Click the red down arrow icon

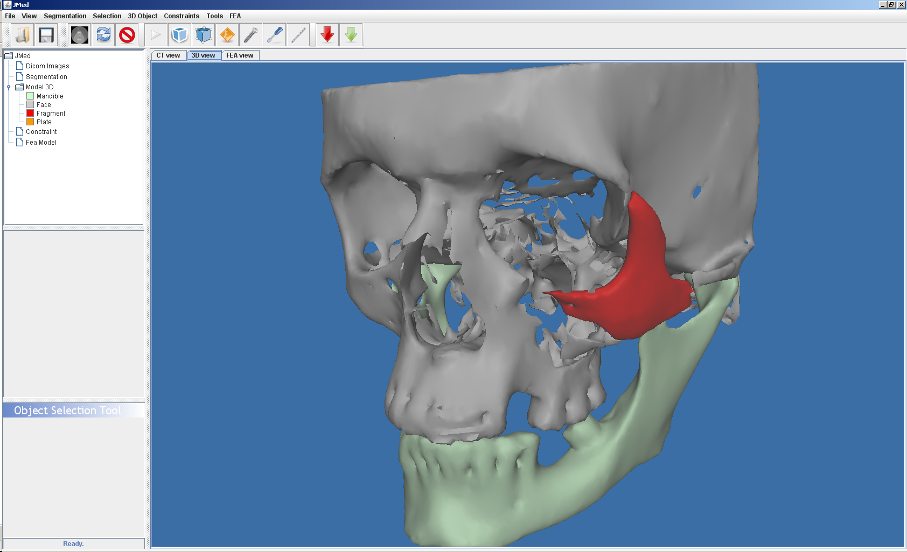click(x=327, y=36)
